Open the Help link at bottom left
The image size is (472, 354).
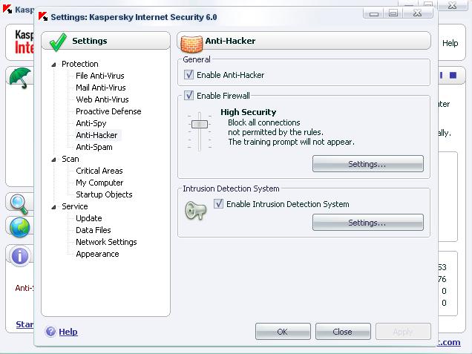click(68, 332)
